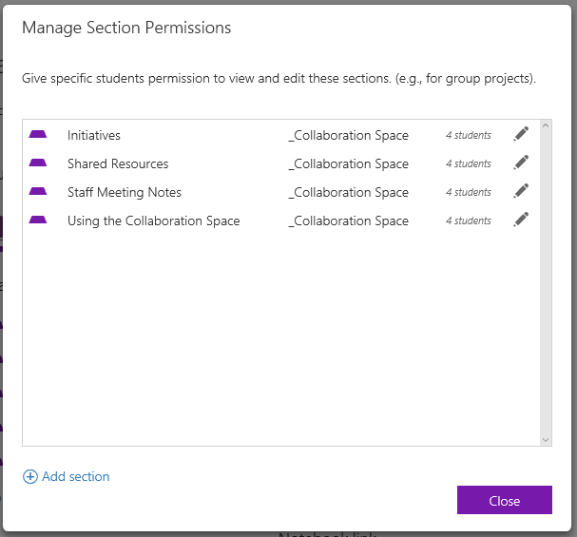
Task: Click the scrollbar down arrow in list
Action: tap(546, 440)
